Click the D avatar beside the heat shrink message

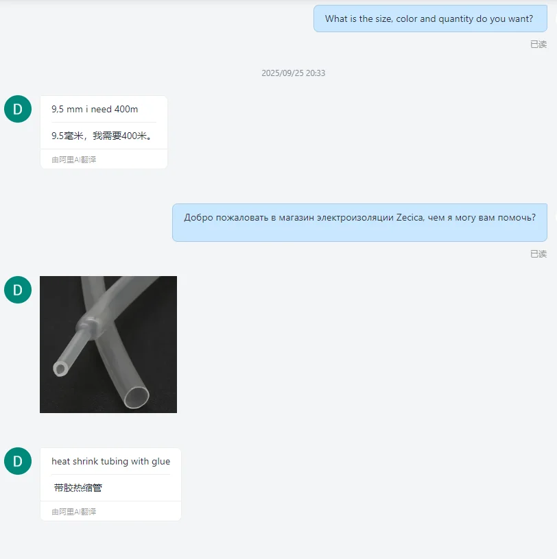pyautogui.click(x=18, y=461)
